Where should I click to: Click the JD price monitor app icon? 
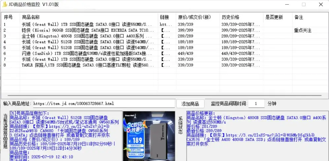(5, 4)
